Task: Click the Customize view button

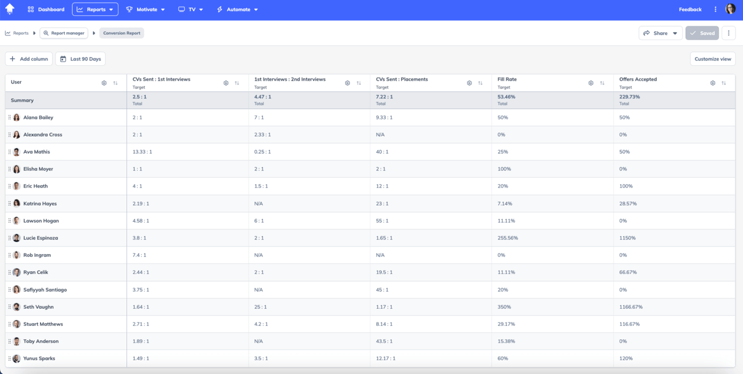Action: (x=712, y=58)
